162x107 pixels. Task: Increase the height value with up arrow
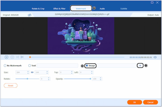click(47, 72)
